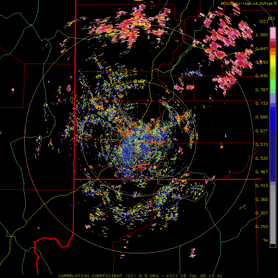The width and height of the screenshot is (278, 278).
Task: Select the 0.947 legend value
Action: [262, 48]
